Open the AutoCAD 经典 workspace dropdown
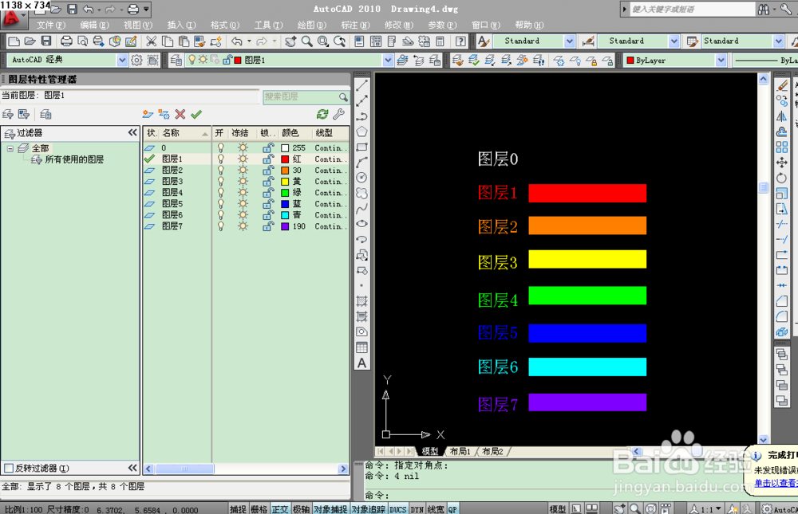 121,60
